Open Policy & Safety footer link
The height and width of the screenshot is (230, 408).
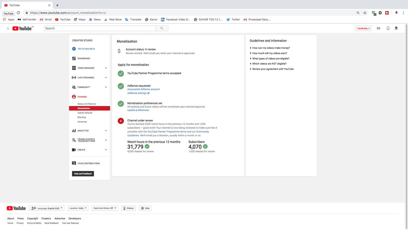[x=34, y=223]
